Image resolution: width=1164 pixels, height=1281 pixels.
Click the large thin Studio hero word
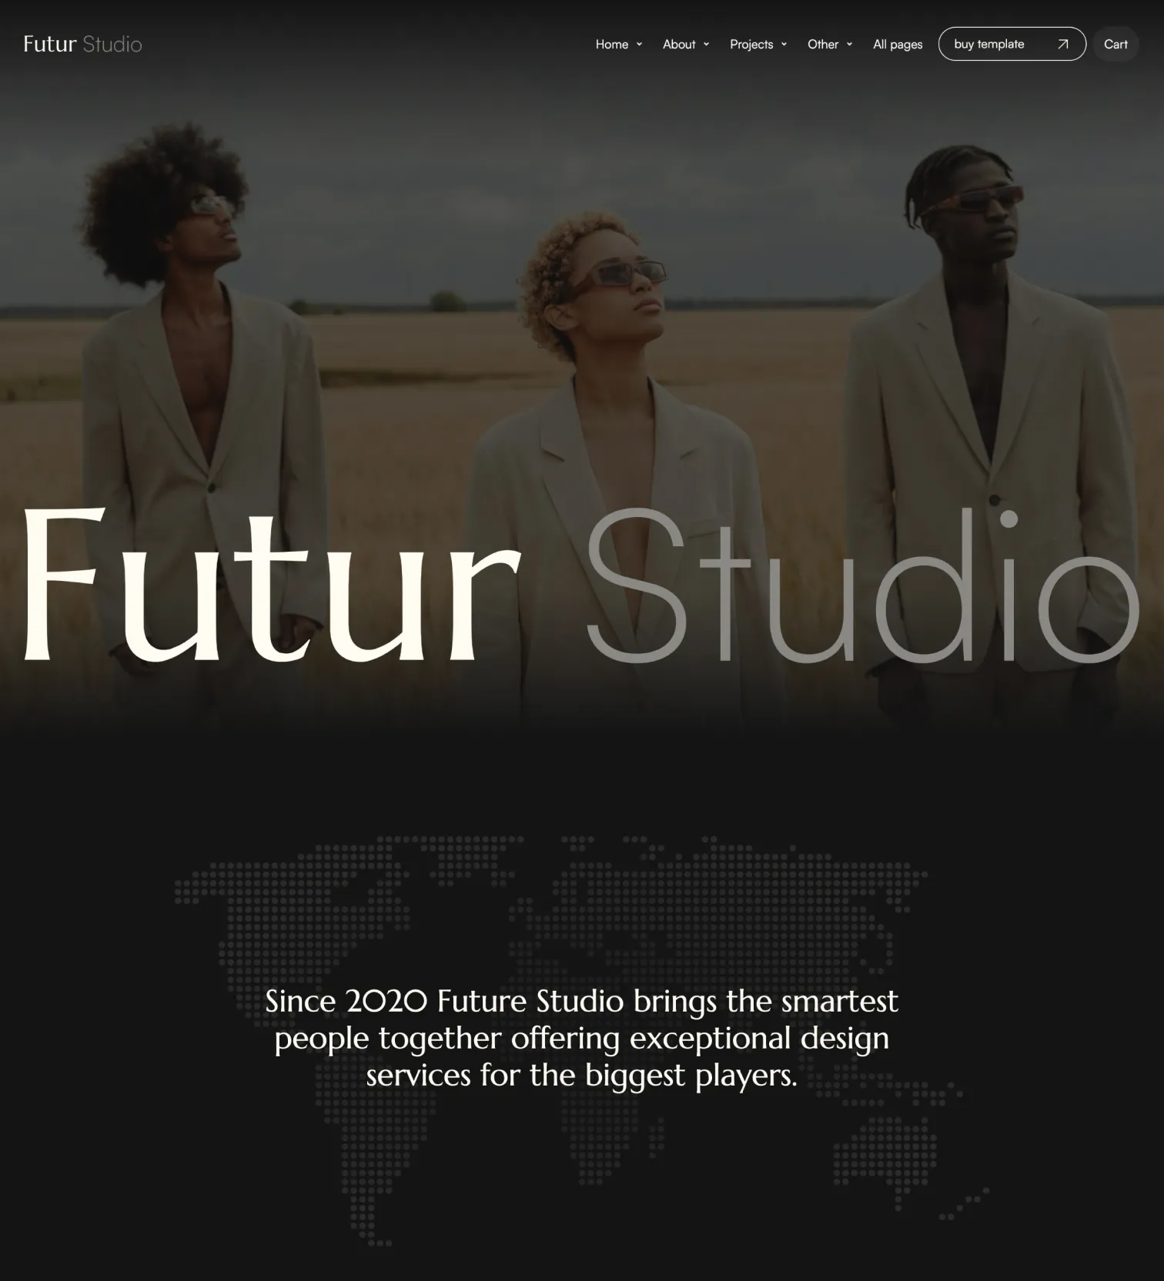pos(862,585)
